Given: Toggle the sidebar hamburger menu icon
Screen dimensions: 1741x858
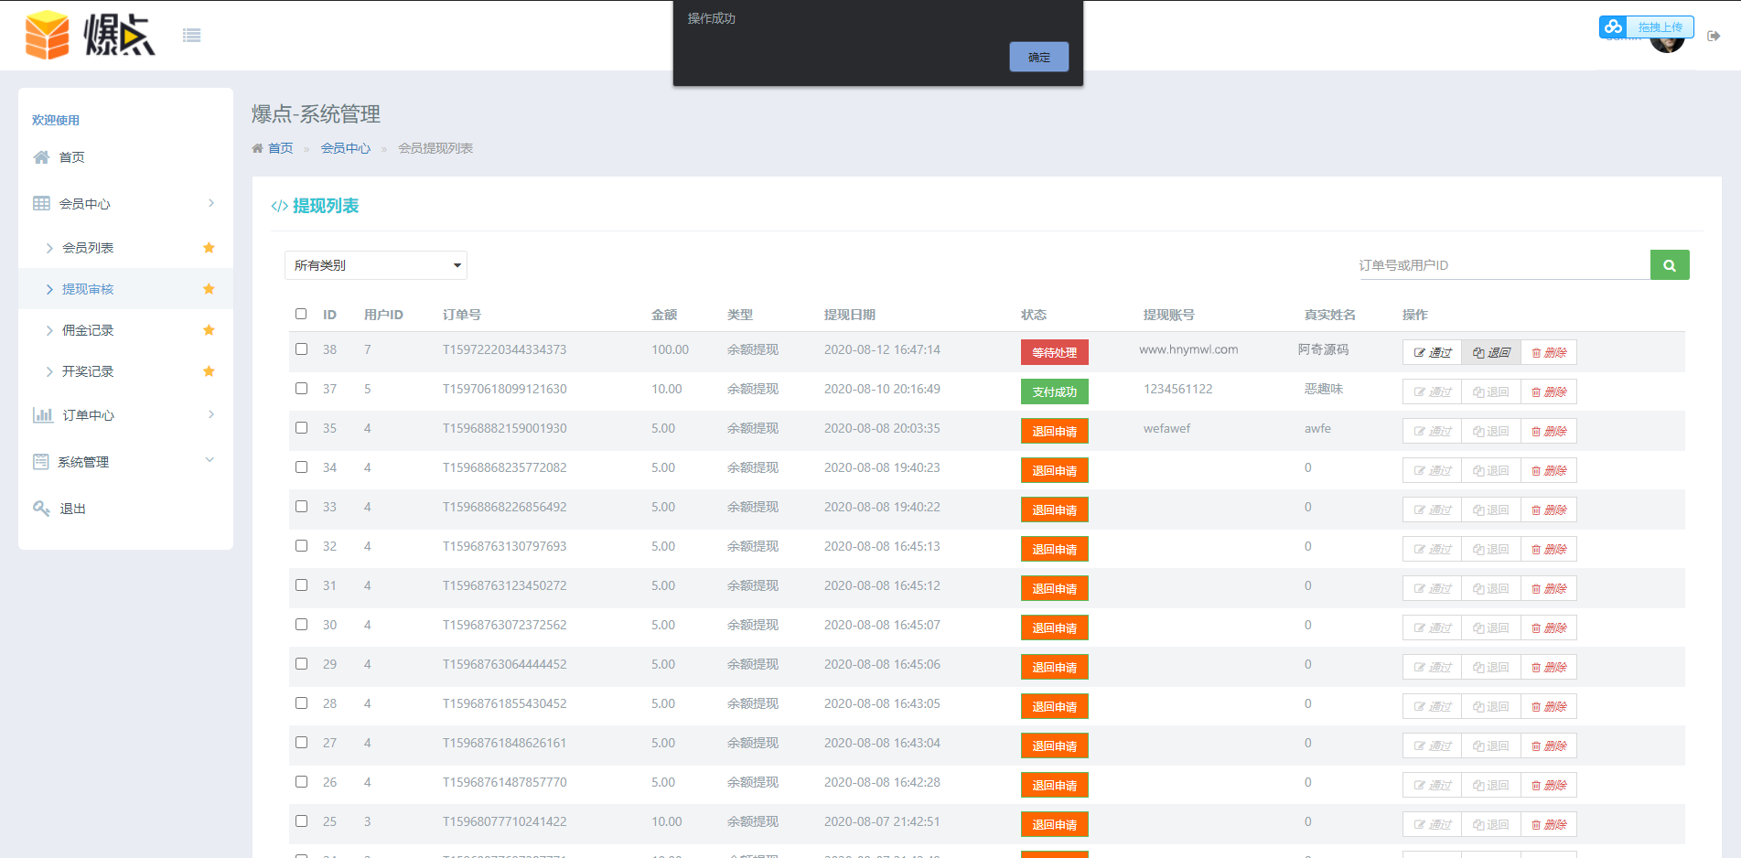Looking at the screenshot, I should (191, 36).
